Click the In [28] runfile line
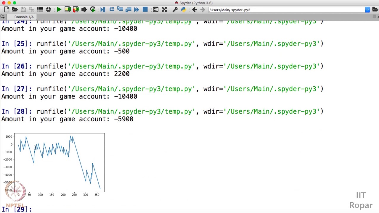379x213 pixels. (163, 112)
